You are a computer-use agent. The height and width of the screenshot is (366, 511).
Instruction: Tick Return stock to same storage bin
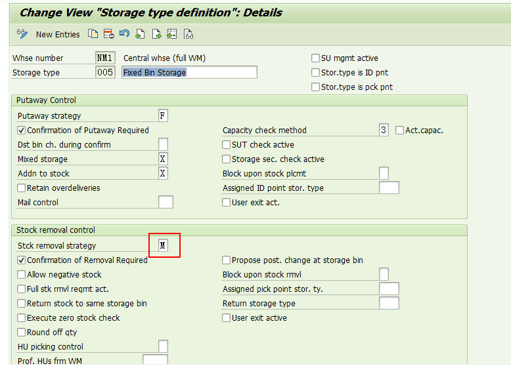pos(22,304)
